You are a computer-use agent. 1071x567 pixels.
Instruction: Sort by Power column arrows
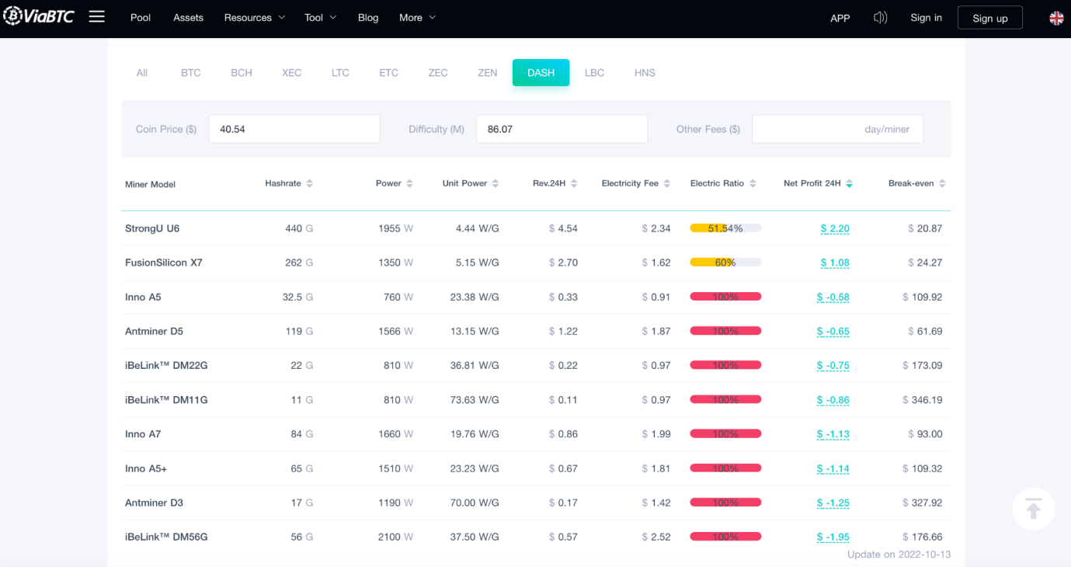coord(409,183)
